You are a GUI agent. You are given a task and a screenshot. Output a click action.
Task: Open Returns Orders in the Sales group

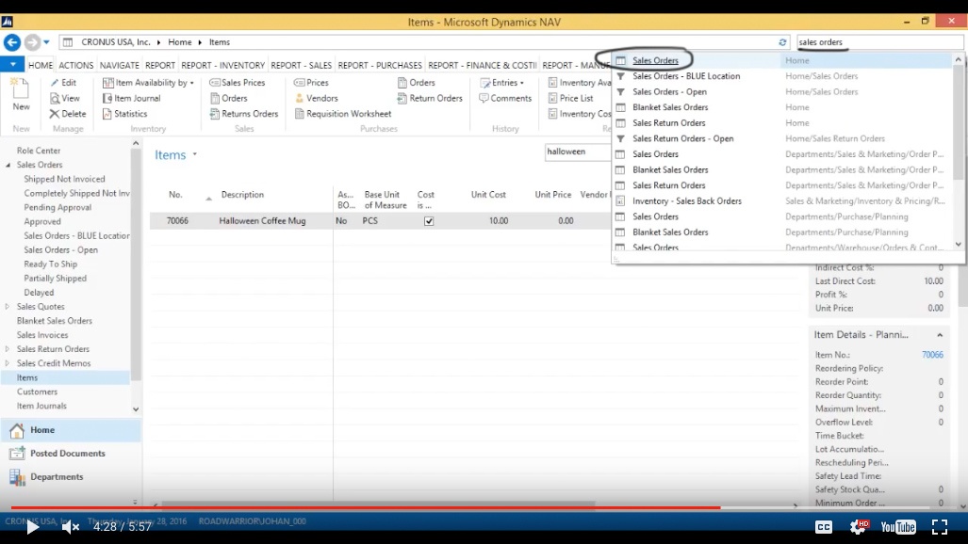coord(244,114)
